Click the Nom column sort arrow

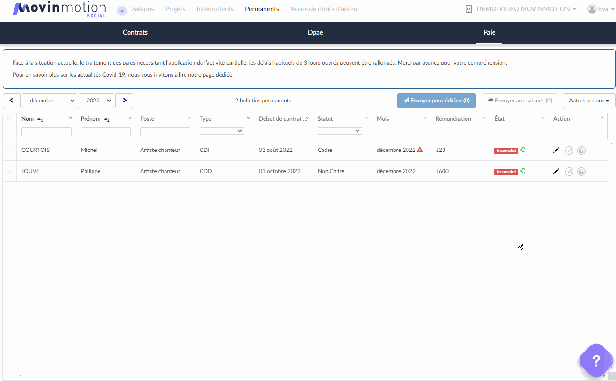pyautogui.click(x=40, y=119)
